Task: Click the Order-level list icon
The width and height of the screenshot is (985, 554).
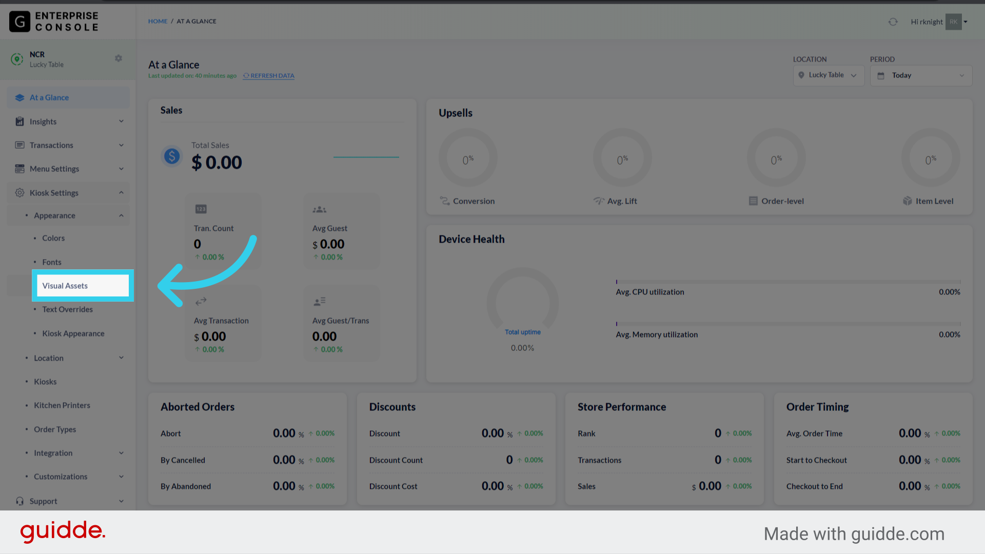Action: 753,201
